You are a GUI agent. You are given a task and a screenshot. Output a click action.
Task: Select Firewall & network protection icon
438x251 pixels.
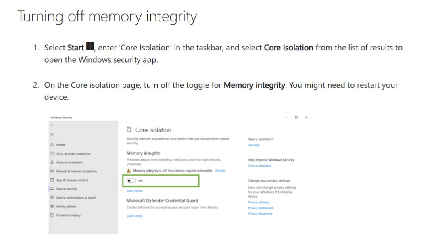52,171
